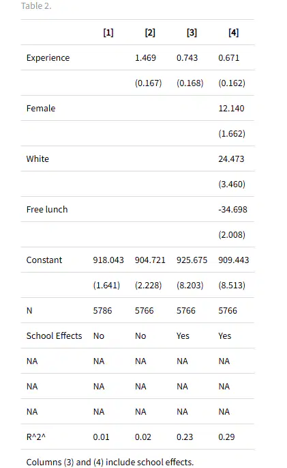Viewport: 287px width, 468px height.
Task: Click the Experience row label
Action: tap(48, 58)
